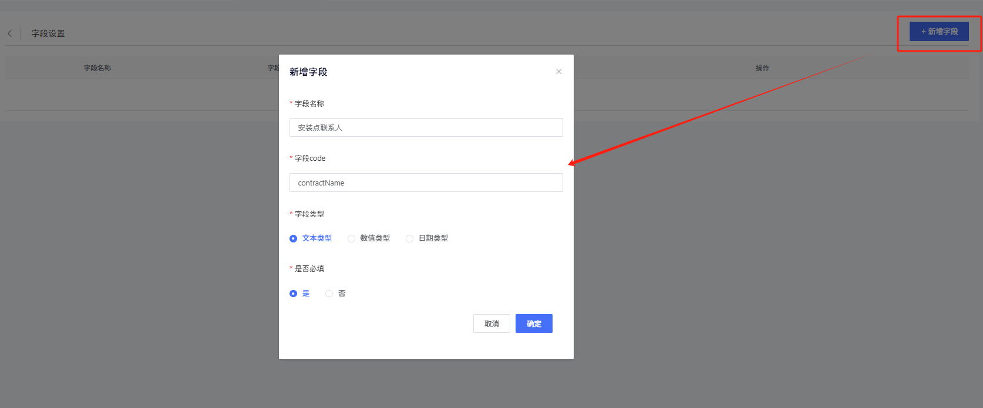983x408 pixels.
Task: Go back using the left chevron arrow
Action: pos(10,33)
